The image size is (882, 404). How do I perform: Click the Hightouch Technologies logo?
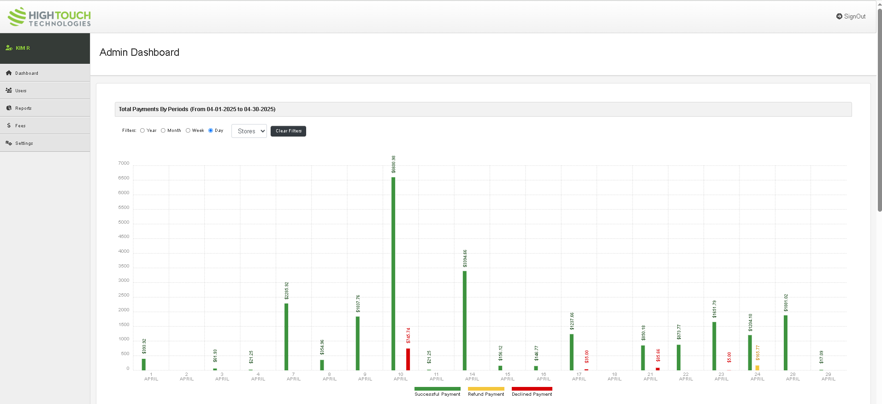49,17
